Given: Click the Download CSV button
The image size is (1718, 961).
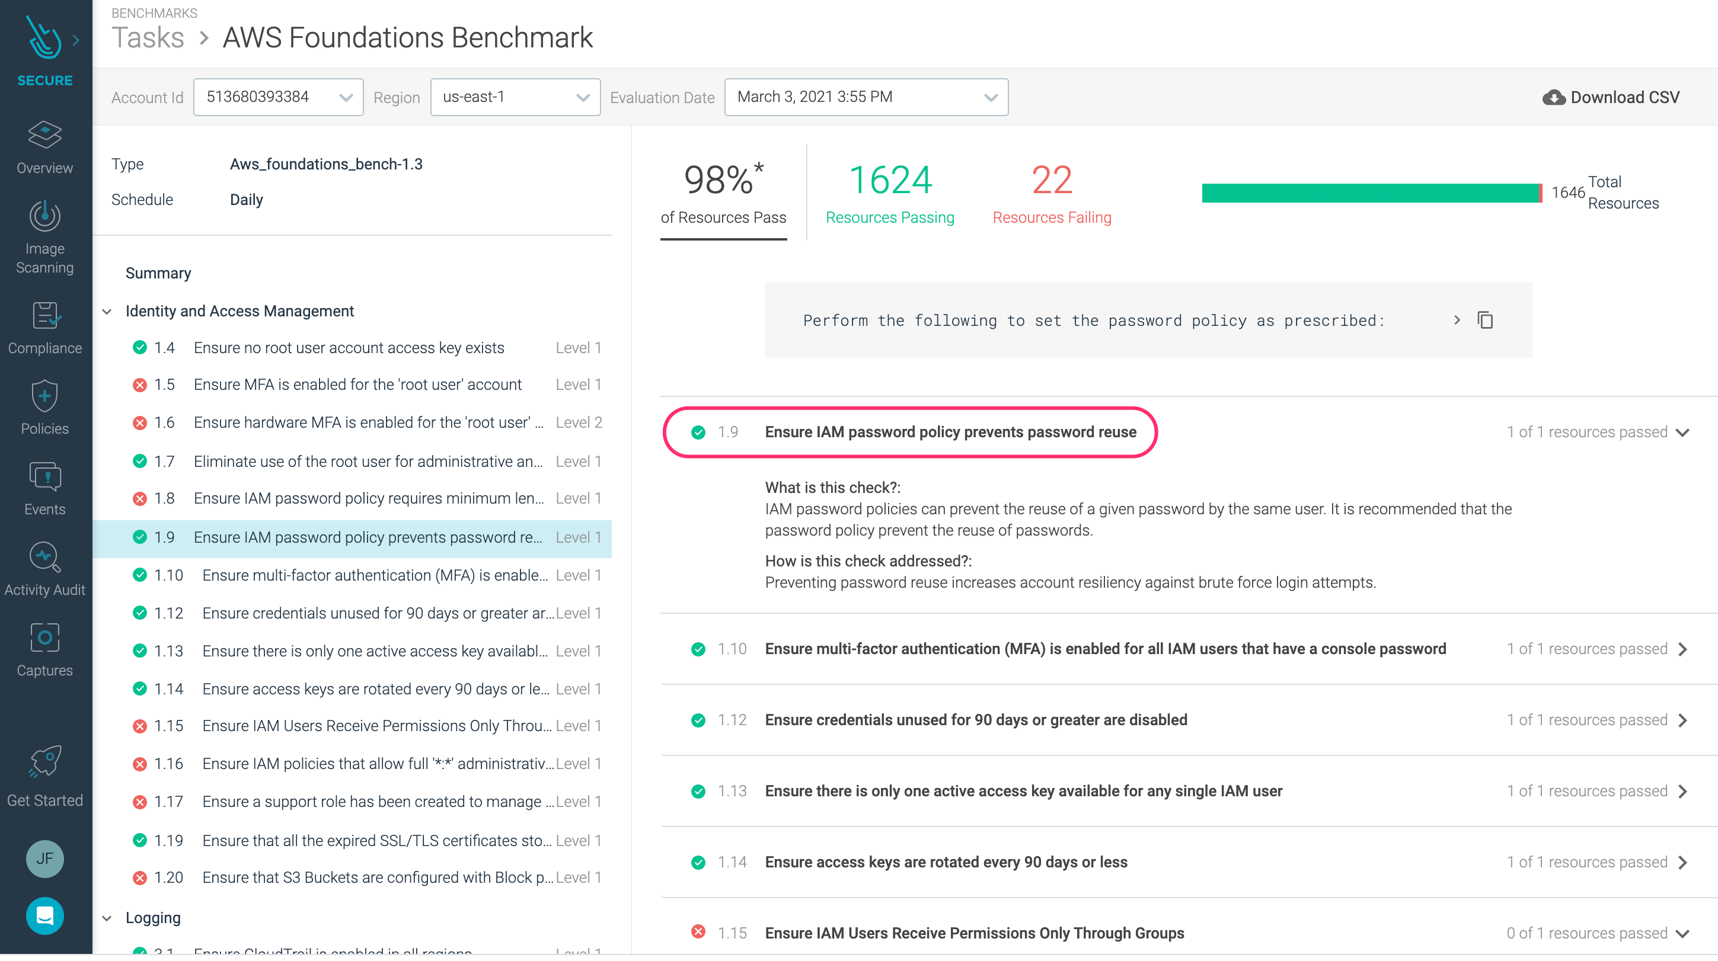Looking at the screenshot, I should (x=1611, y=97).
